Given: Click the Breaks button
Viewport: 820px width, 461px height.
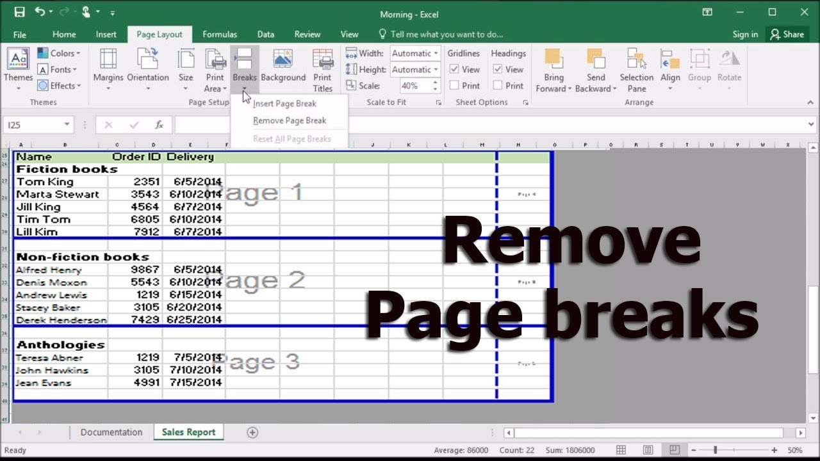Looking at the screenshot, I should (245, 69).
